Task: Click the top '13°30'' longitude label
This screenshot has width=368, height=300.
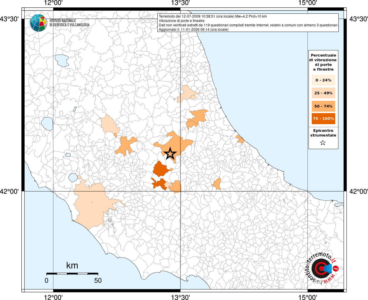Action: (x=180, y=3)
